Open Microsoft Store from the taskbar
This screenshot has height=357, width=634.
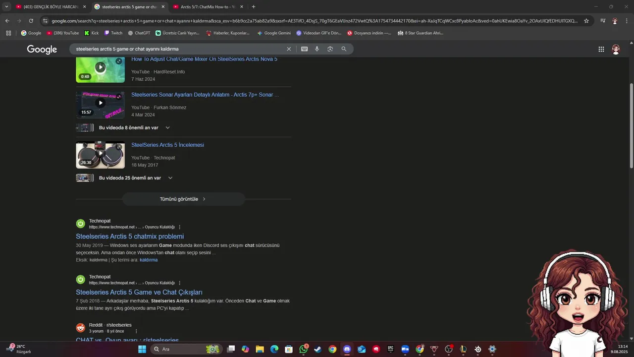point(289,349)
